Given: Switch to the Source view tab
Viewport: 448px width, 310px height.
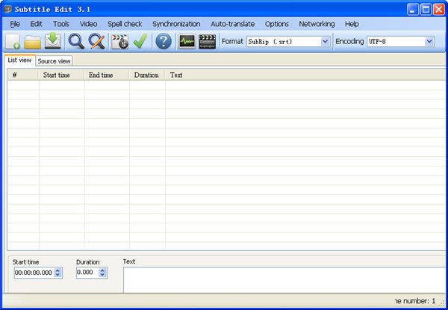Looking at the screenshot, I should click(x=54, y=61).
